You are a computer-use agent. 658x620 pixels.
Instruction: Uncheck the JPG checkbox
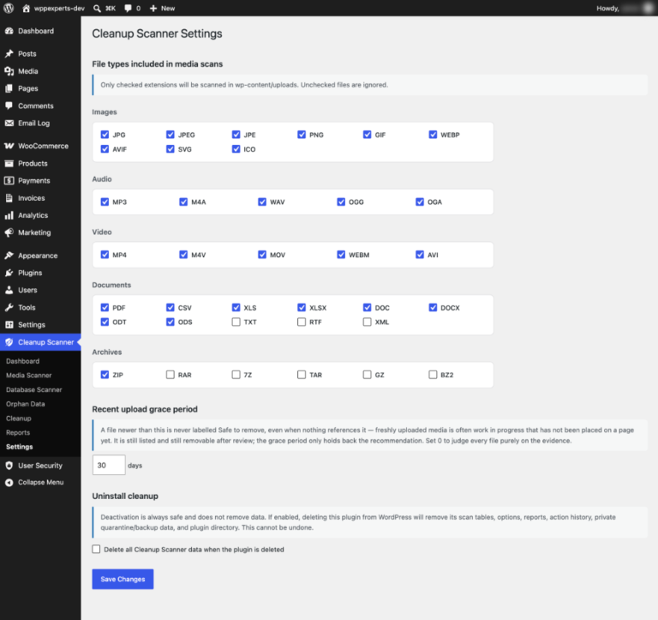[x=105, y=135]
